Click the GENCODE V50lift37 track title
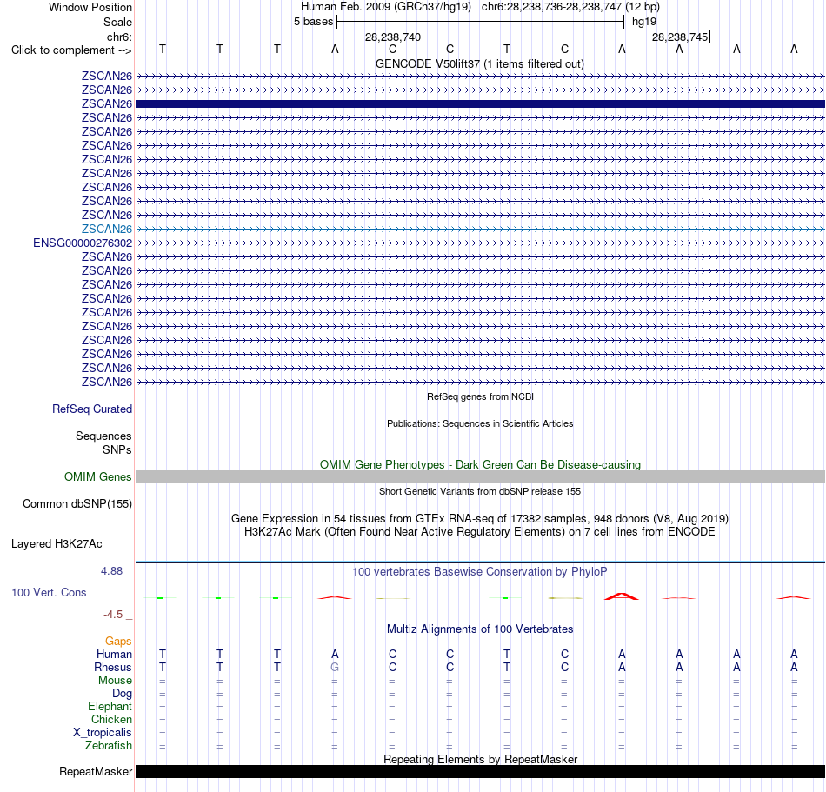Viewport: 826px width, 792px height. click(x=480, y=63)
